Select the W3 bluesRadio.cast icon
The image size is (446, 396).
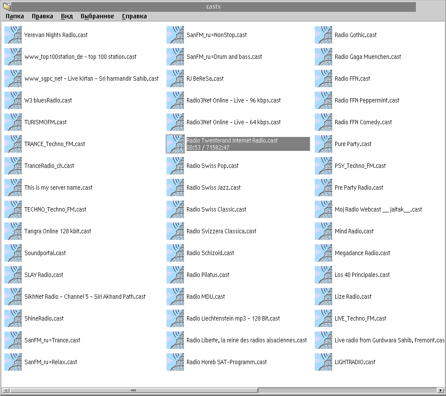(x=13, y=100)
